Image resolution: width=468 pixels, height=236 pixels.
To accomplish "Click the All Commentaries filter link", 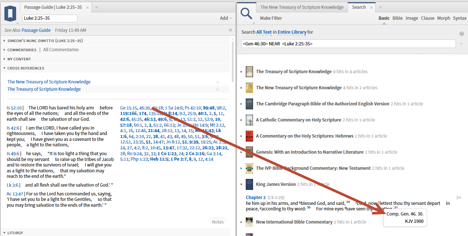I will [61, 50].
